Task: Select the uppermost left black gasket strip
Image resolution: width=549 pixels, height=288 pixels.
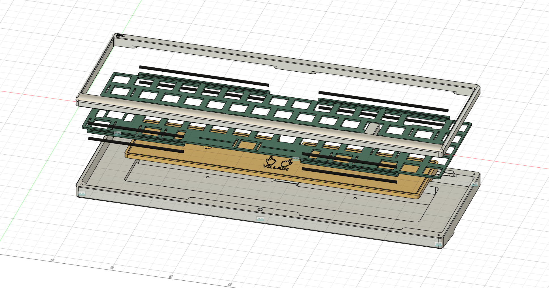Action: pos(204,76)
